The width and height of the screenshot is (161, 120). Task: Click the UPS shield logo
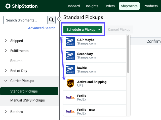click(70, 83)
